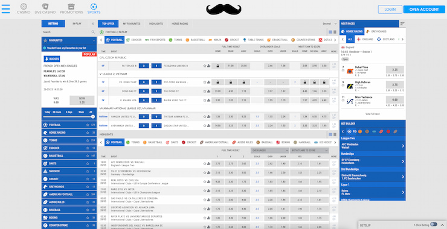
Task: Open the hamburger main menu
Action: 5,9
